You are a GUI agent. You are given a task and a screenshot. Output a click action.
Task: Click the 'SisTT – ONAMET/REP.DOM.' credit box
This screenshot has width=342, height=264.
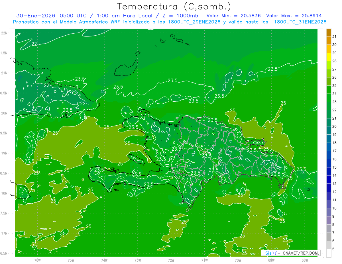(290, 253)
